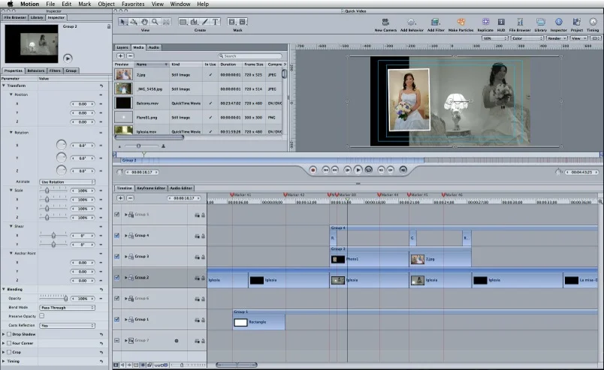
Task: Open the Animate Use Rotation dropdown
Action: point(67,182)
